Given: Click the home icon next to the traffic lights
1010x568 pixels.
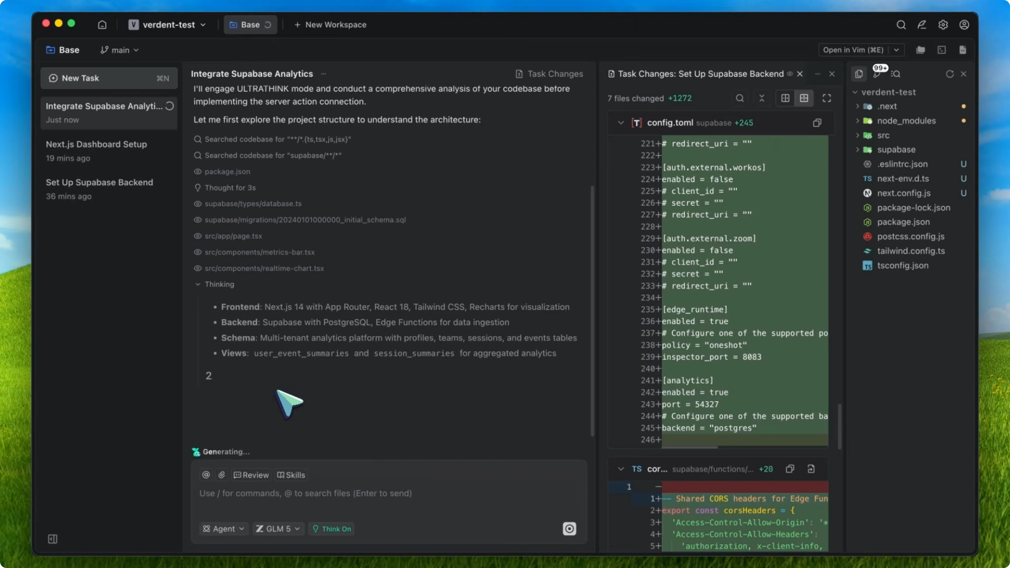Looking at the screenshot, I should tap(102, 24).
